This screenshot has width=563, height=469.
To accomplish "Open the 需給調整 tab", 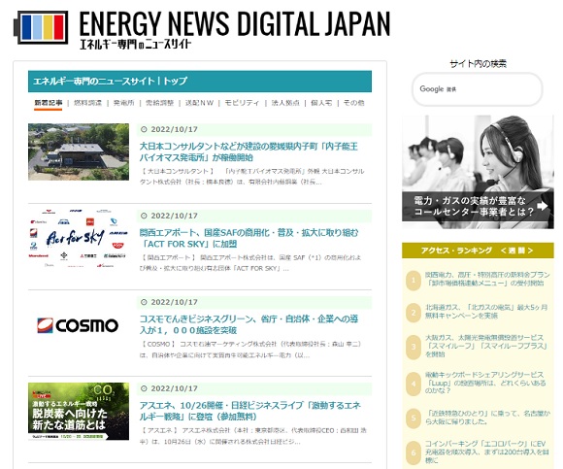I will click(159, 103).
